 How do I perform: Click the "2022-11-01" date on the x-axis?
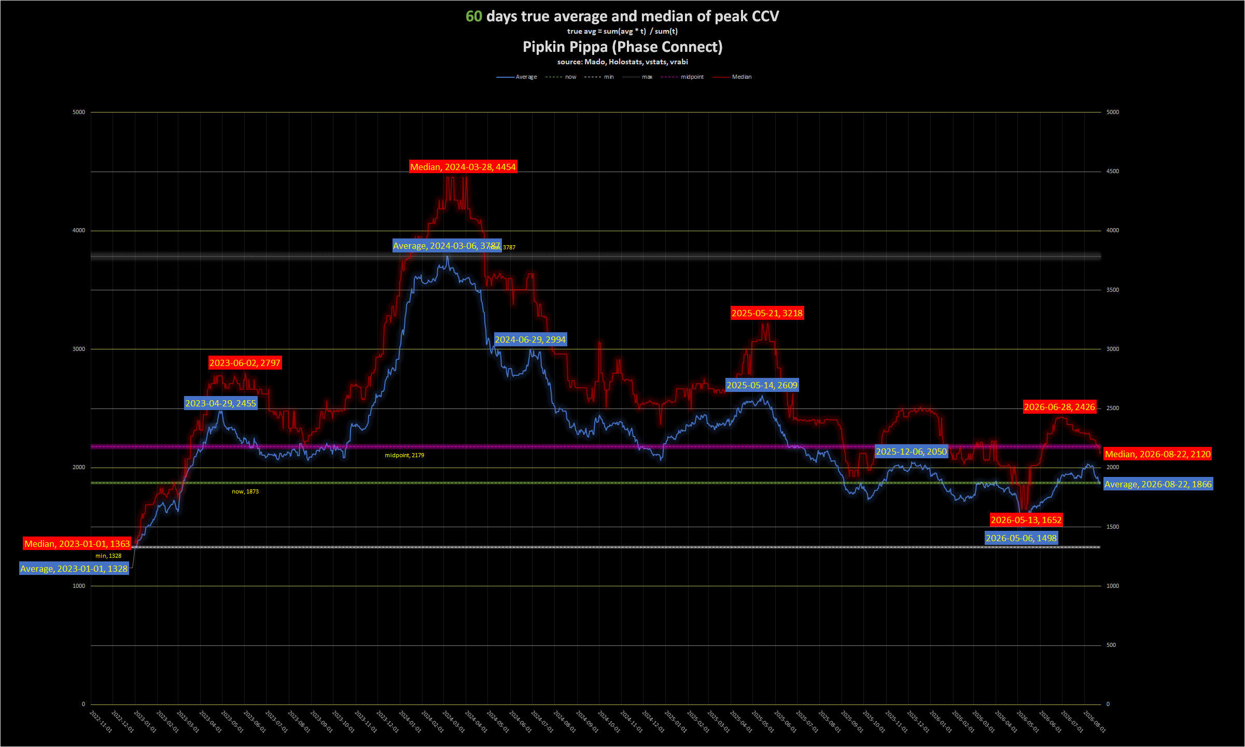coord(101,722)
